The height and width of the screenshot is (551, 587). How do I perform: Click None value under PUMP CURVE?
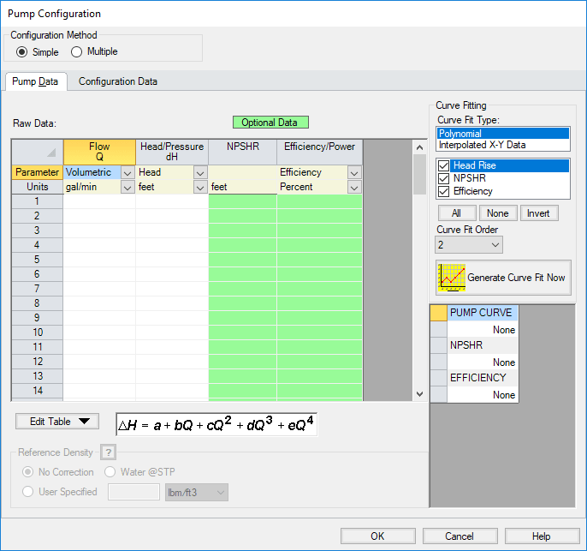(x=483, y=330)
